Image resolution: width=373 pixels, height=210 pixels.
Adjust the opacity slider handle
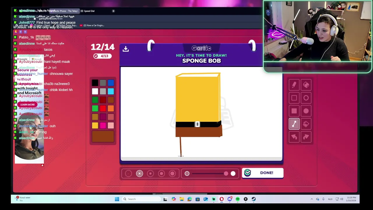[226, 174]
